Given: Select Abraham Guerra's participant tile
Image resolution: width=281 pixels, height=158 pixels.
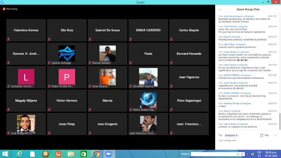Looking at the screenshot, I should [x=148, y=77].
